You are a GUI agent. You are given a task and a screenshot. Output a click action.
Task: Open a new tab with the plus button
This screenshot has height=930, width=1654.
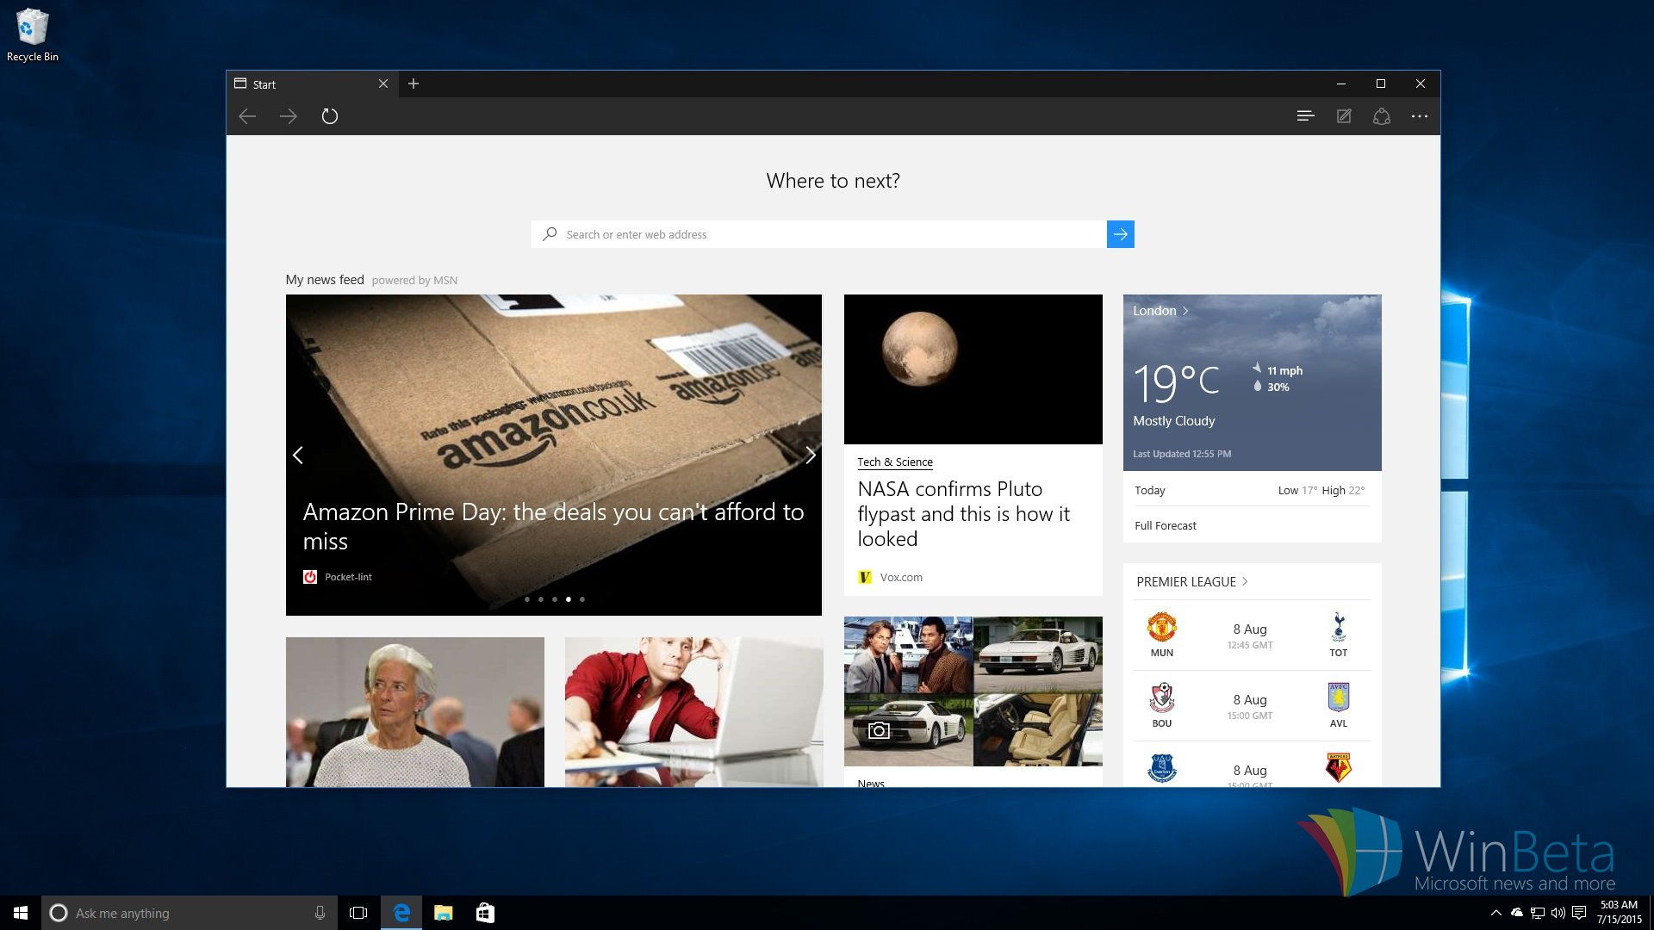coord(413,84)
